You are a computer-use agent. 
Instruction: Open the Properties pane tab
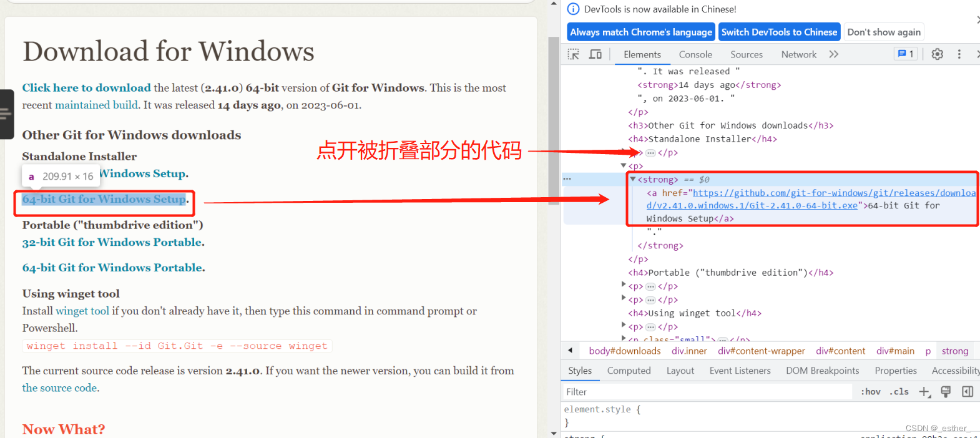[x=896, y=371]
